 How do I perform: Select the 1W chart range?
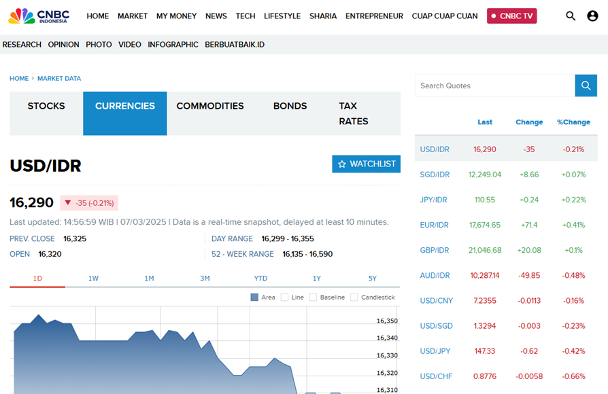93,279
